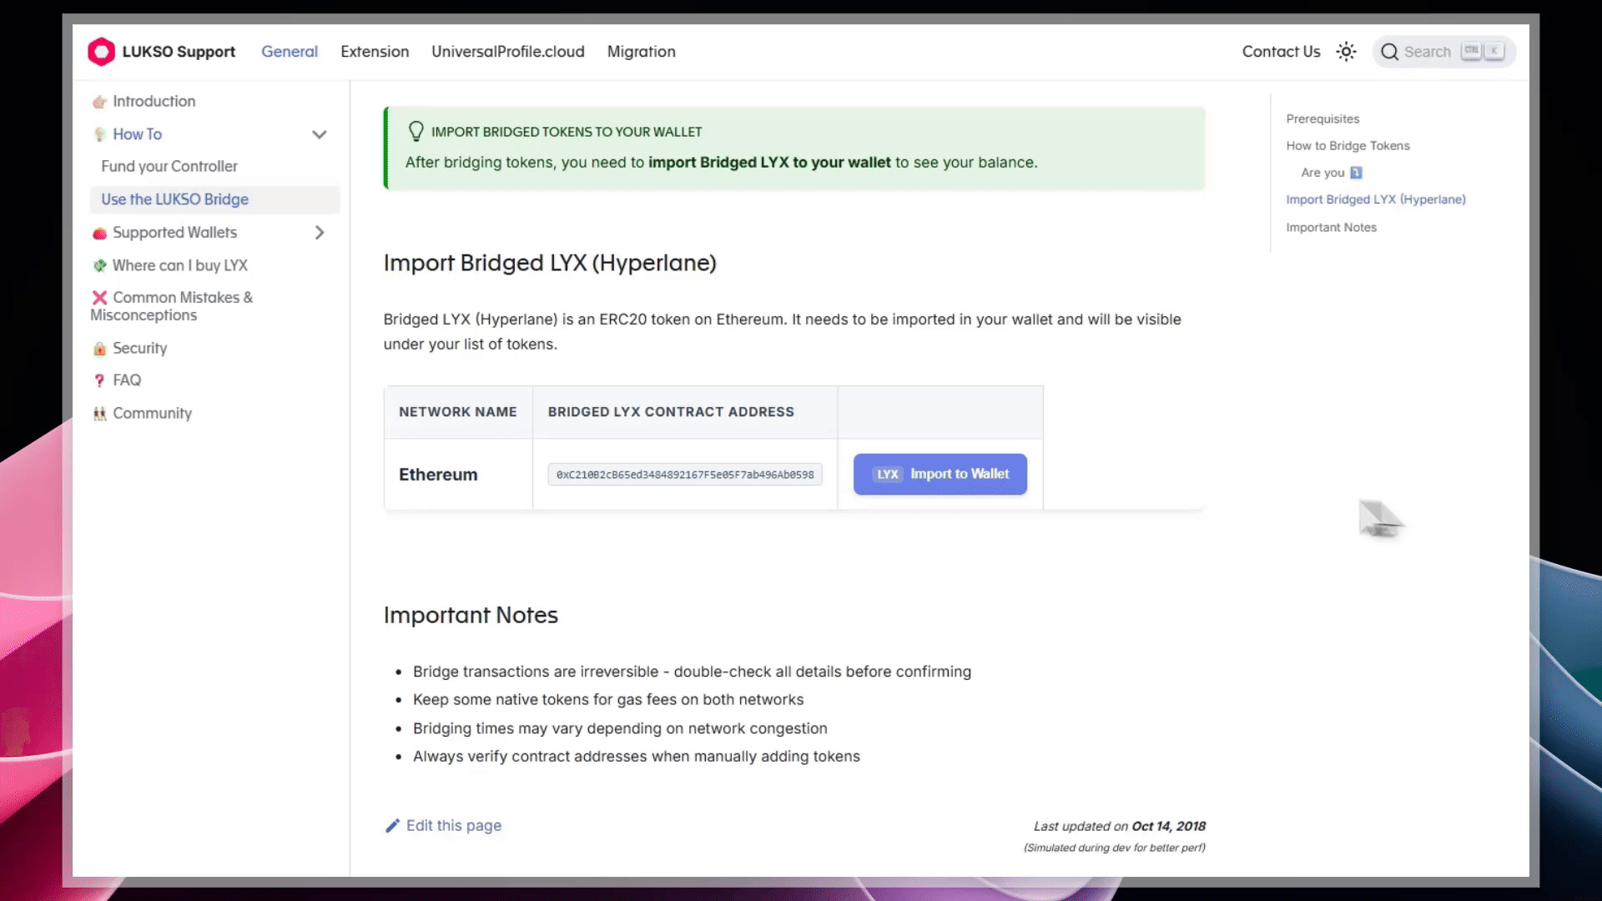Click the LYX badge on Import button
1602x901 pixels.
[x=887, y=474]
